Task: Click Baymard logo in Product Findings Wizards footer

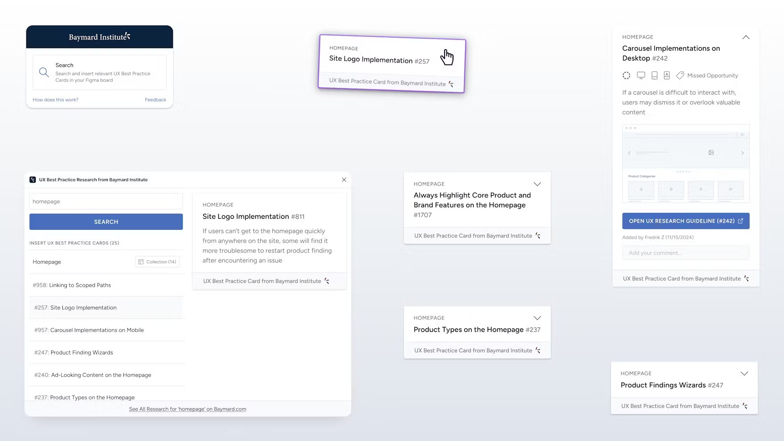Action: click(745, 406)
